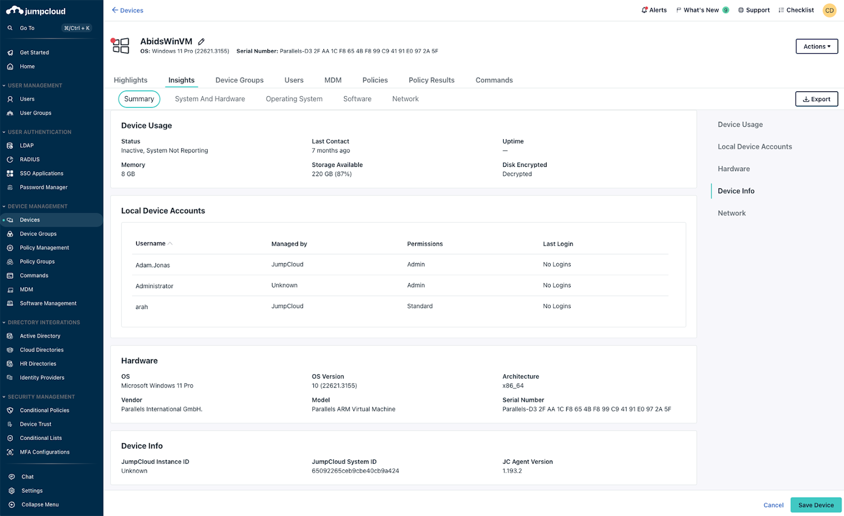The height and width of the screenshot is (516, 844).
Task: Switch to the Policy Results tab
Action: tap(431, 80)
